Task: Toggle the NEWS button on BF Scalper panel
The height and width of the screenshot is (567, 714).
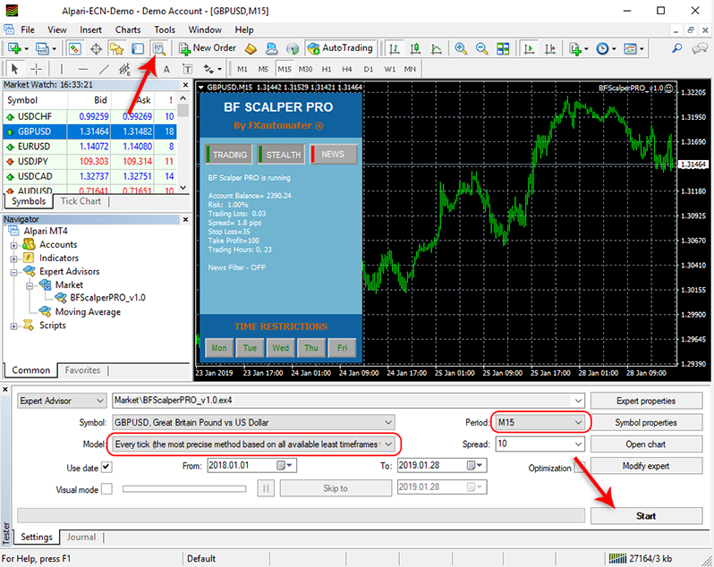Action: (333, 155)
